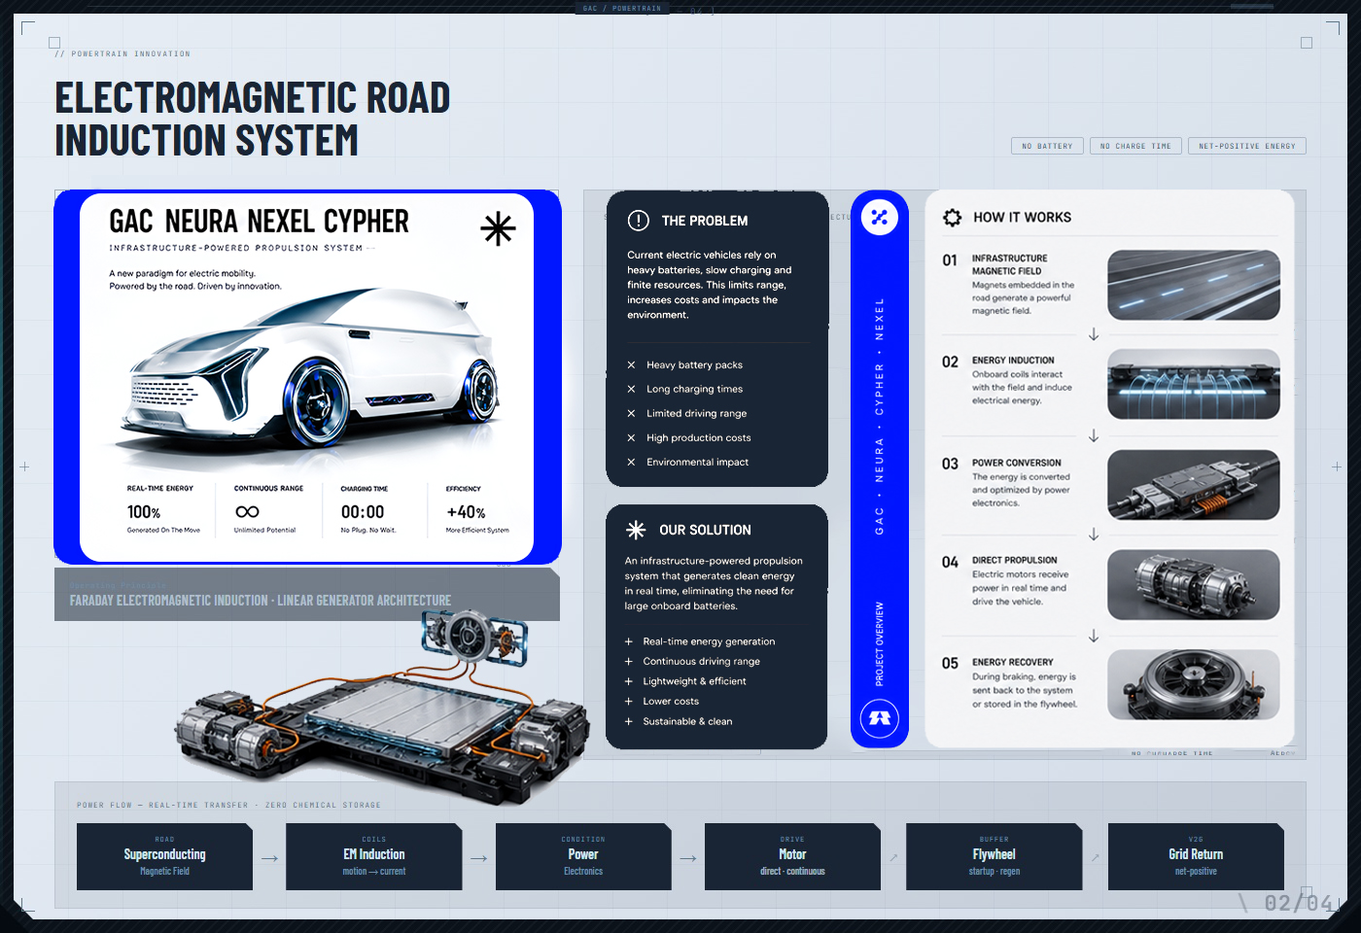Select the Motor direct-continuous card

pos(792,856)
